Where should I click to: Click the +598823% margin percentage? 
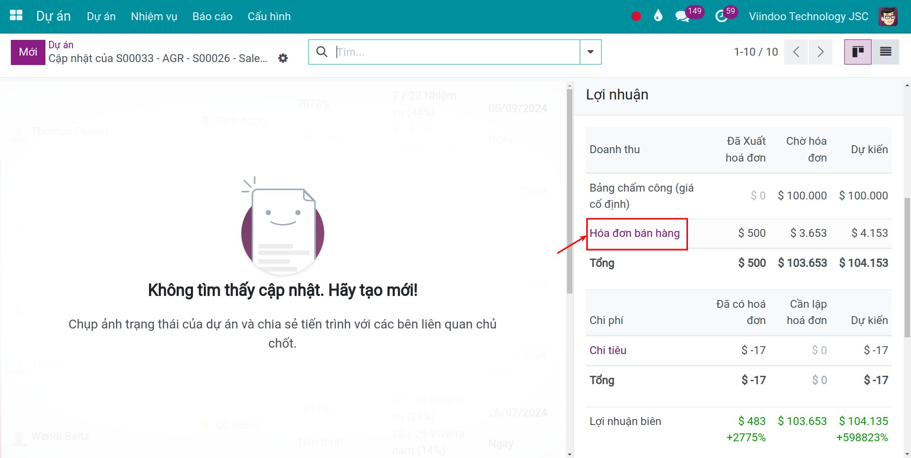[x=862, y=437]
